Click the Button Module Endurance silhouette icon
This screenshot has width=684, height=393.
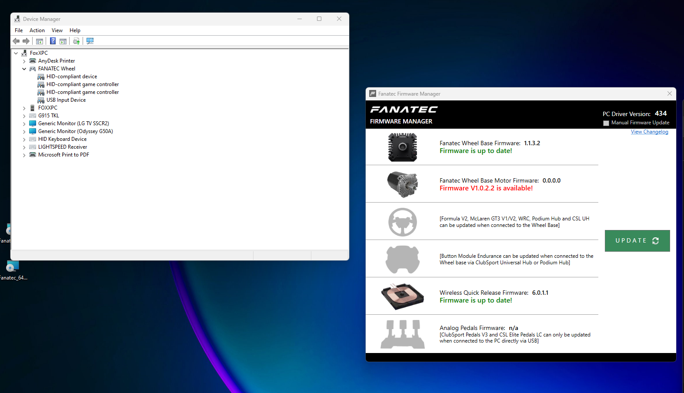pyautogui.click(x=403, y=259)
